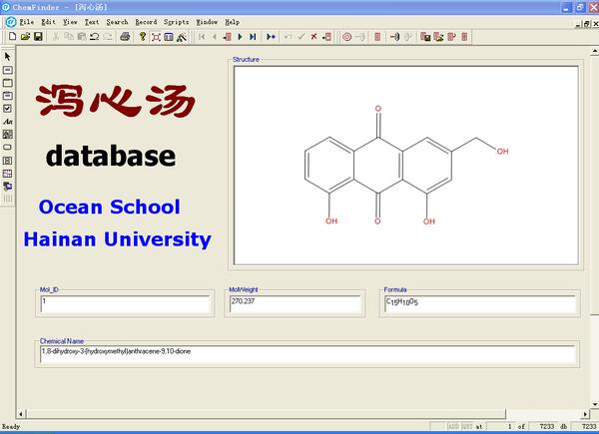The width and height of the screenshot is (599, 434).
Task: Choose the checkbox form tool
Action: (x=8, y=108)
